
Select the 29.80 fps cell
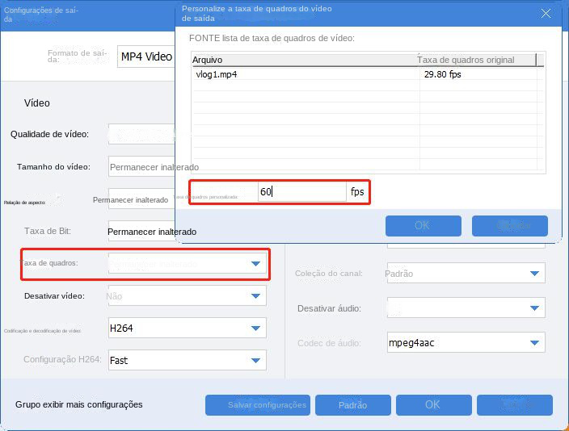point(442,74)
